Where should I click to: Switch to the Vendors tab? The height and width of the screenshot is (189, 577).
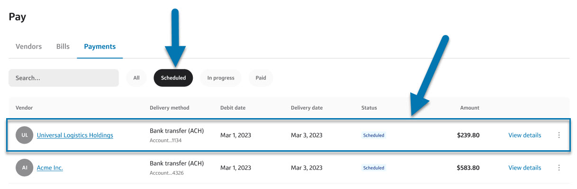click(x=29, y=47)
